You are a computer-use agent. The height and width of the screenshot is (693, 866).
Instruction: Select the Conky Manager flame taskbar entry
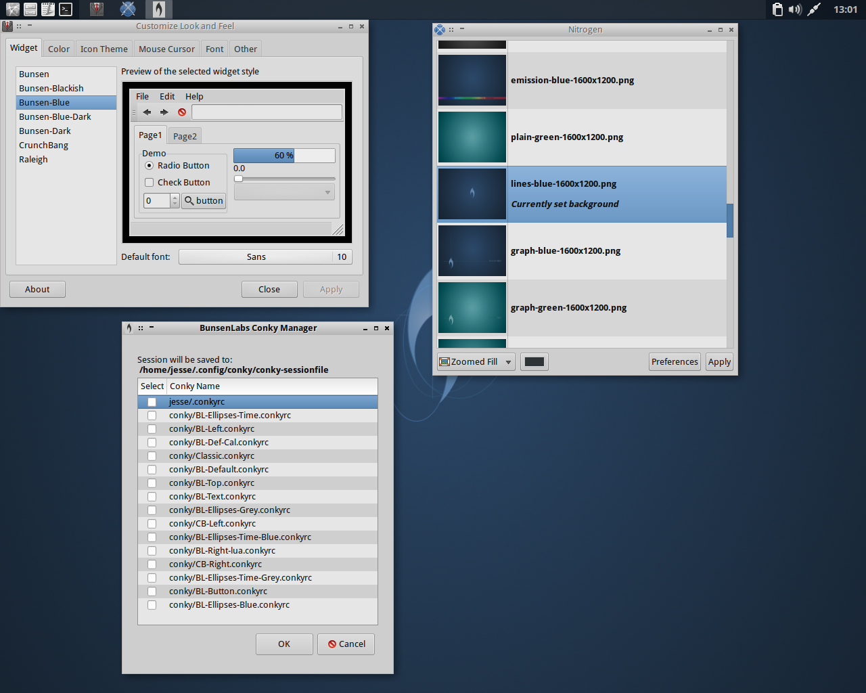(158, 9)
